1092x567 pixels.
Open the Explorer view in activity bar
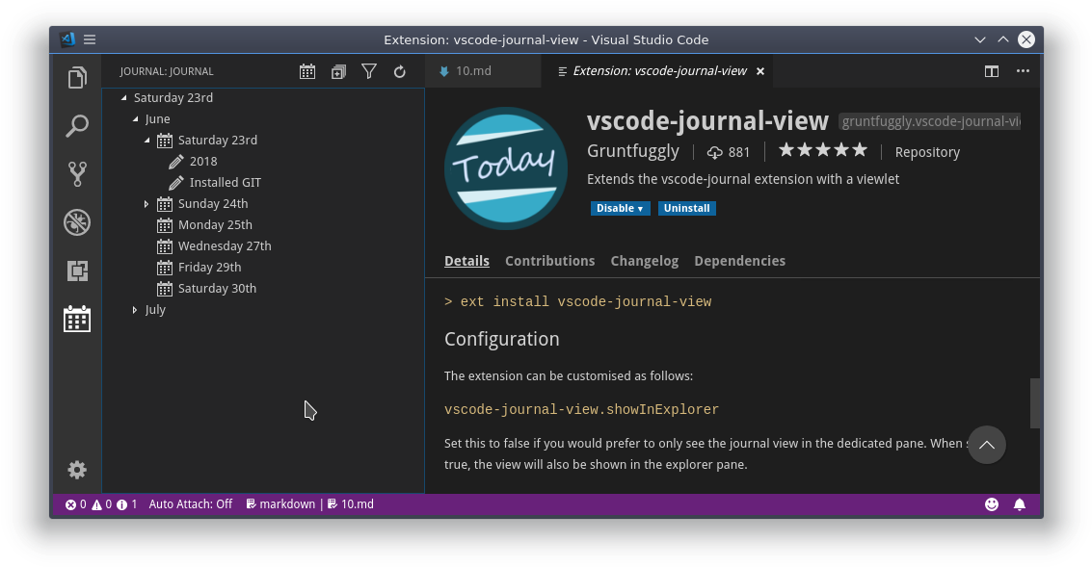[x=77, y=77]
